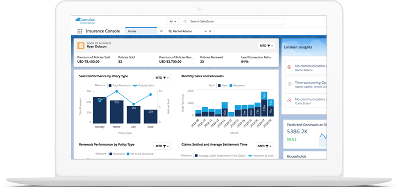Click the $386.2K predicted renewals value
This screenshot has height=191, width=398.
tap(297, 132)
